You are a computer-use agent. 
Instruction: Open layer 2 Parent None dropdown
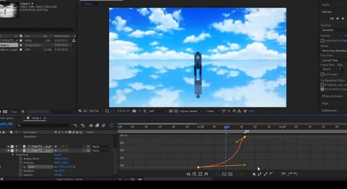point(102,147)
